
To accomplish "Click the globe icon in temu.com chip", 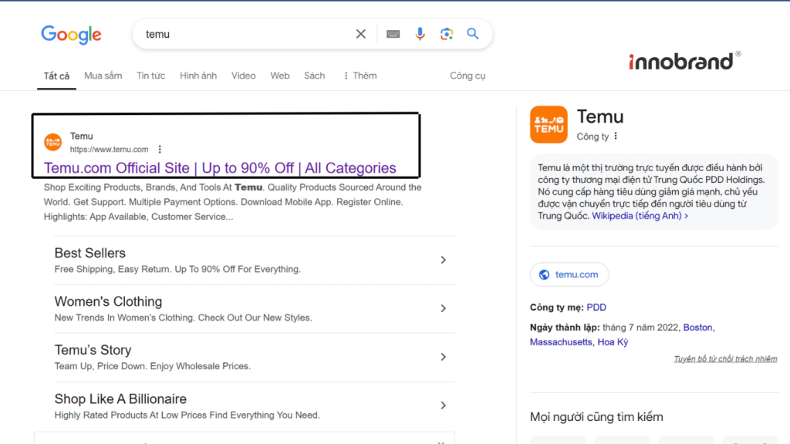I will (544, 274).
